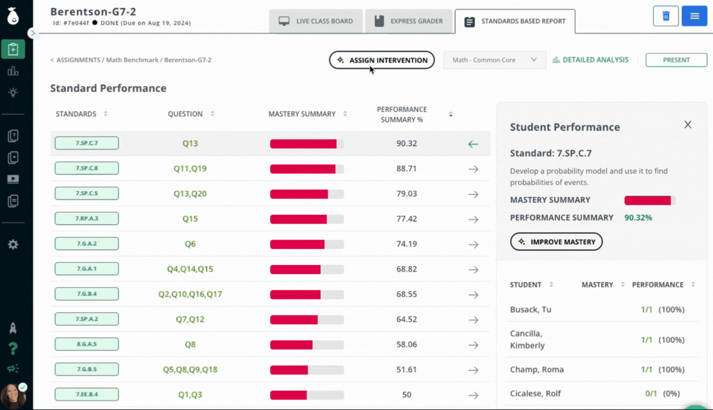The width and height of the screenshot is (713, 410).
Task: Click the Edulastic pear logo icon
Action: 13,16
